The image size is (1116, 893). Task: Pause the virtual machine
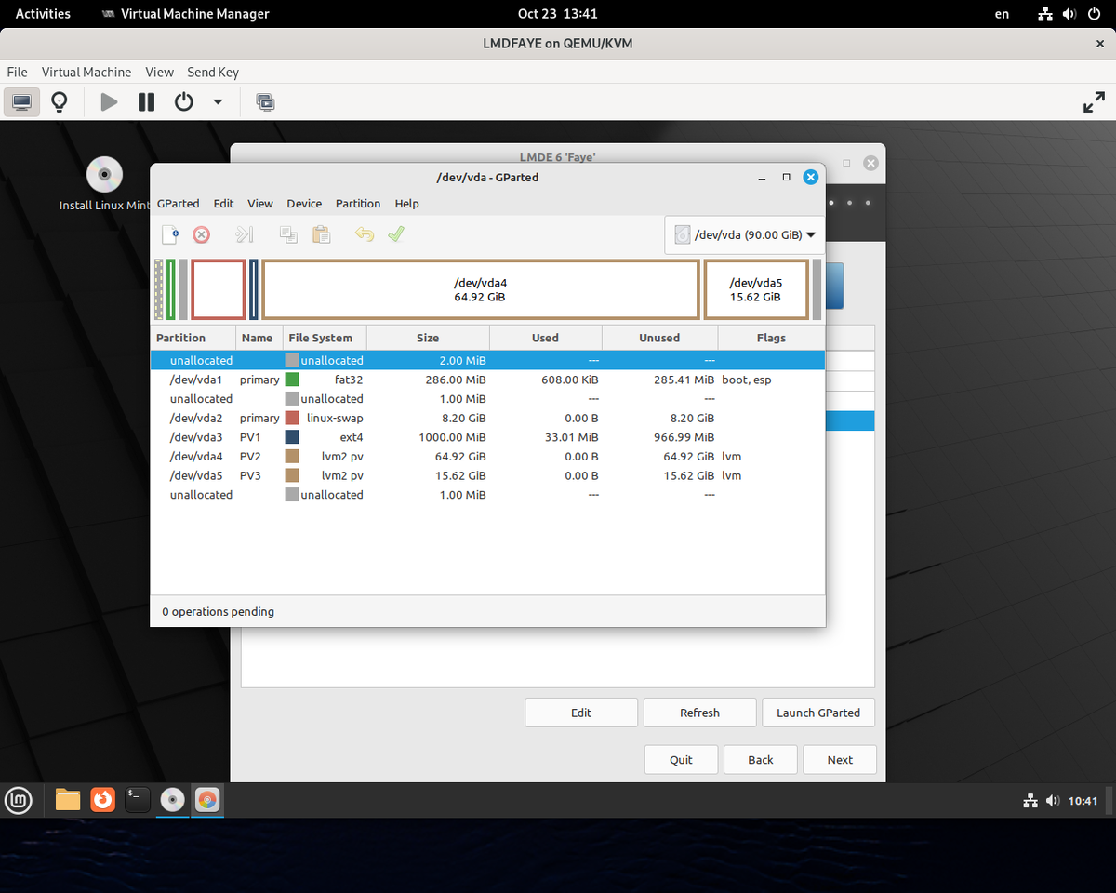(146, 101)
